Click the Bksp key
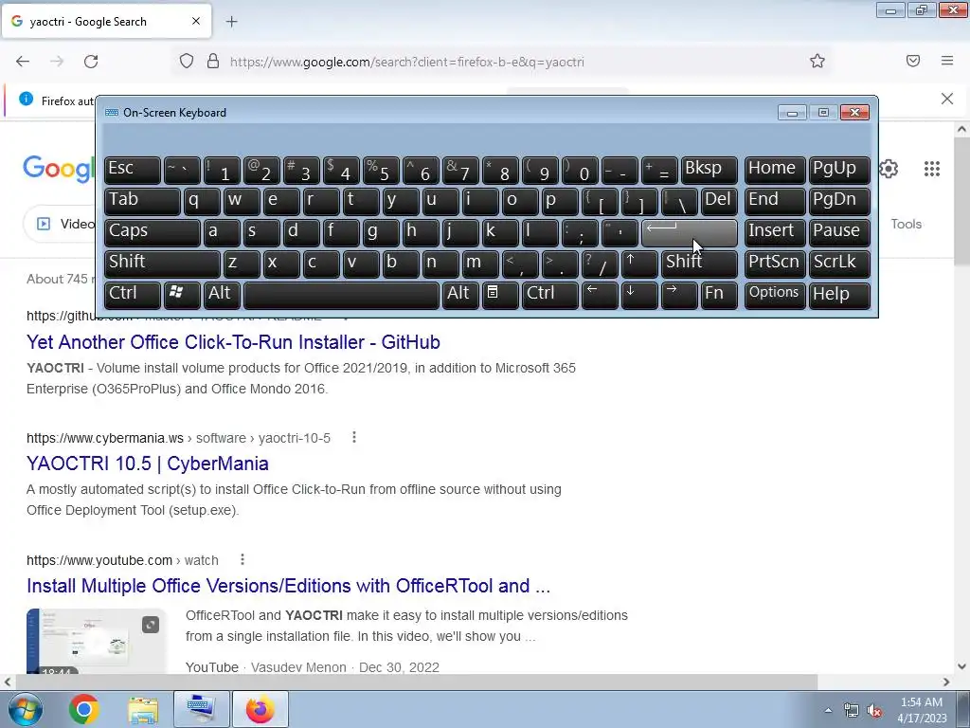This screenshot has width=970, height=728. point(709,171)
